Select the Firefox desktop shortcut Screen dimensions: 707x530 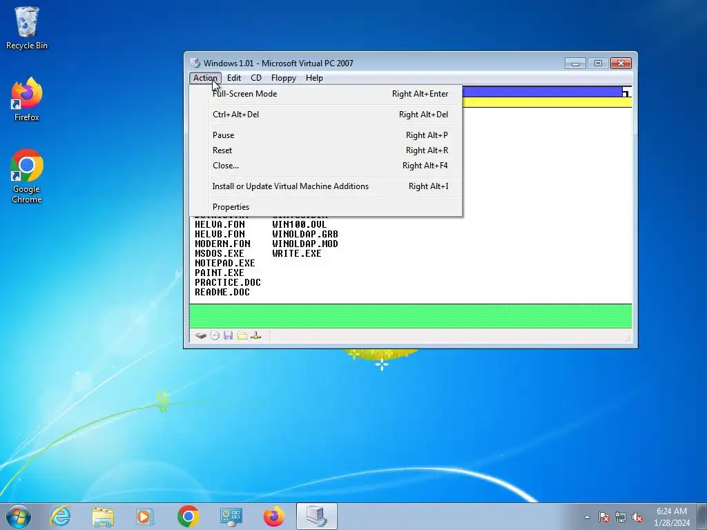click(x=27, y=99)
